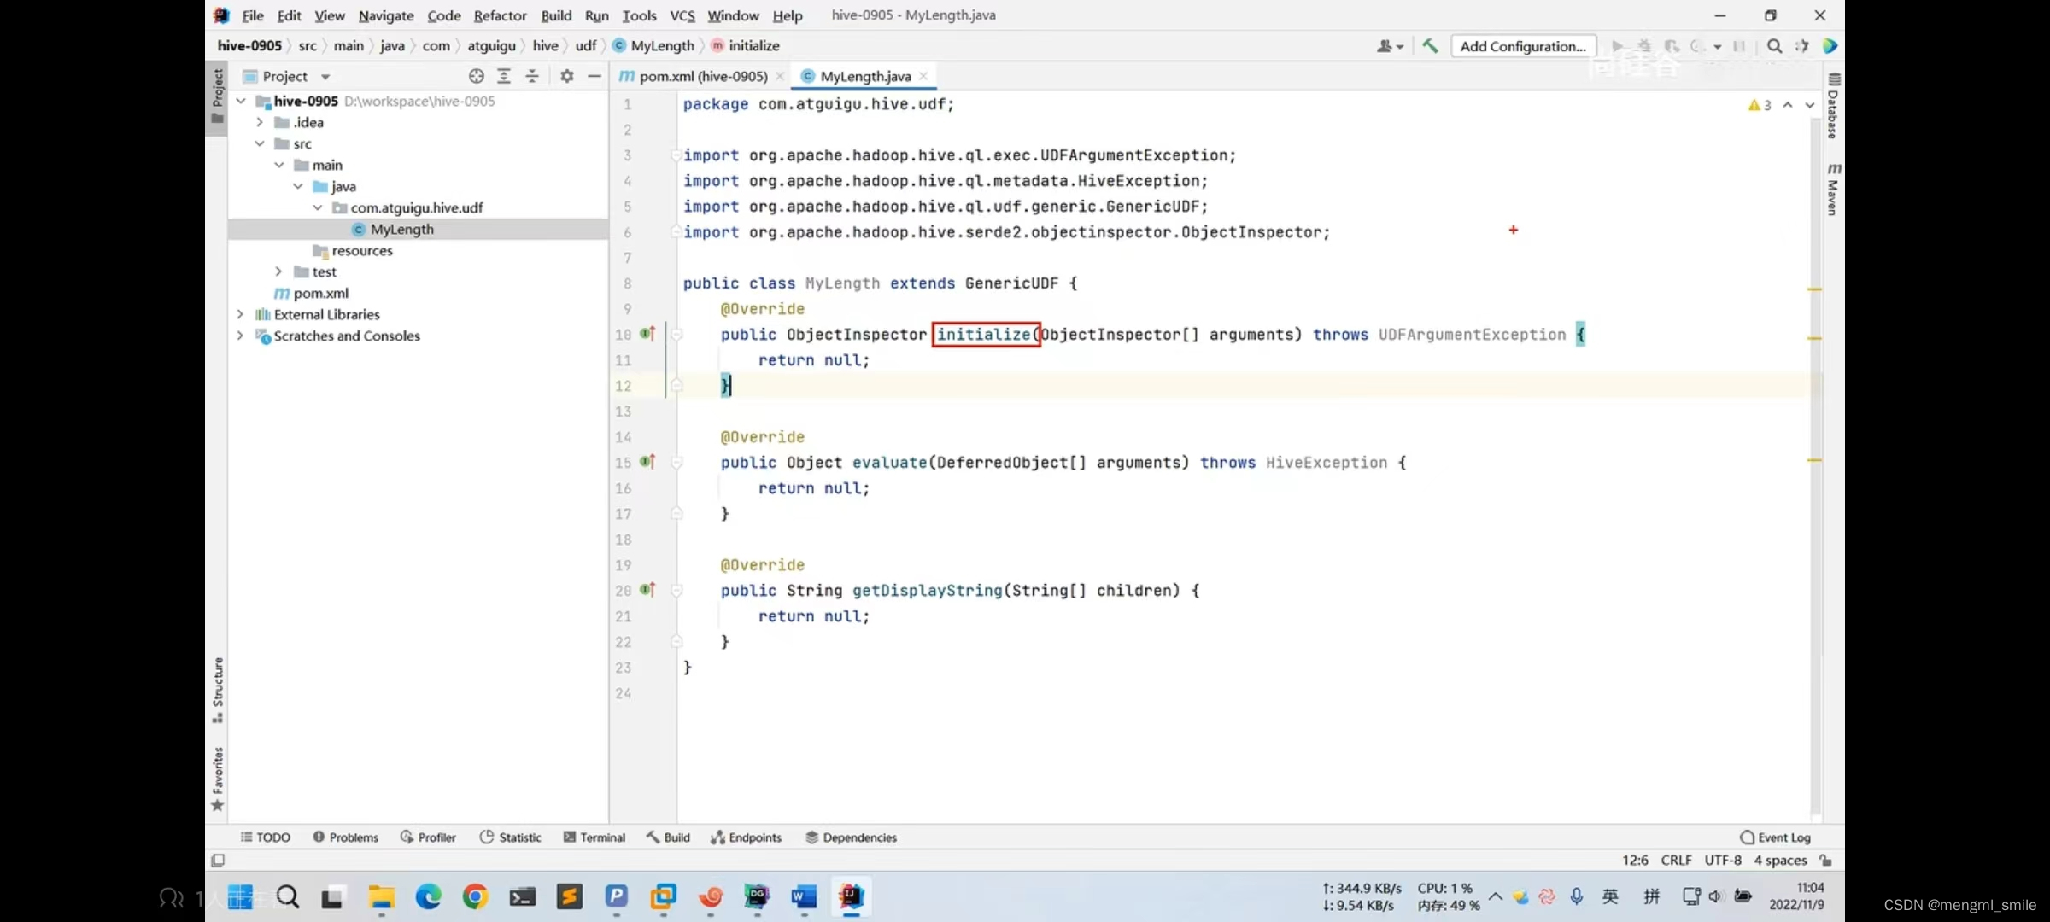This screenshot has width=2050, height=922.
Task: Open the Event Log panel icon
Action: tap(1745, 837)
